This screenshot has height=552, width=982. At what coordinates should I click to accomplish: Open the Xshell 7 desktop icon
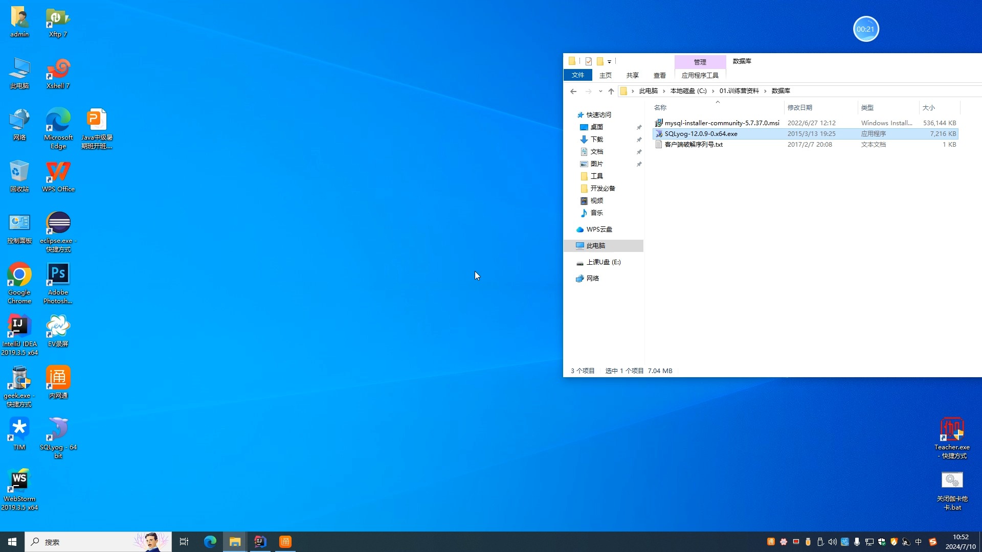[x=58, y=74]
